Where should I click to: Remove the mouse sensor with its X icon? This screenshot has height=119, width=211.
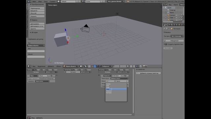[54, 76]
